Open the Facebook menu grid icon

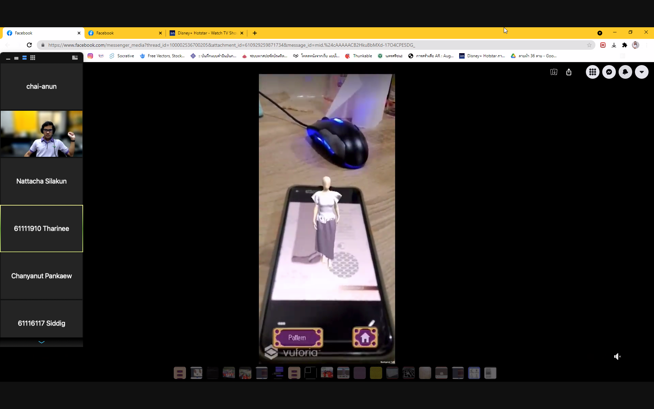pos(592,72)
